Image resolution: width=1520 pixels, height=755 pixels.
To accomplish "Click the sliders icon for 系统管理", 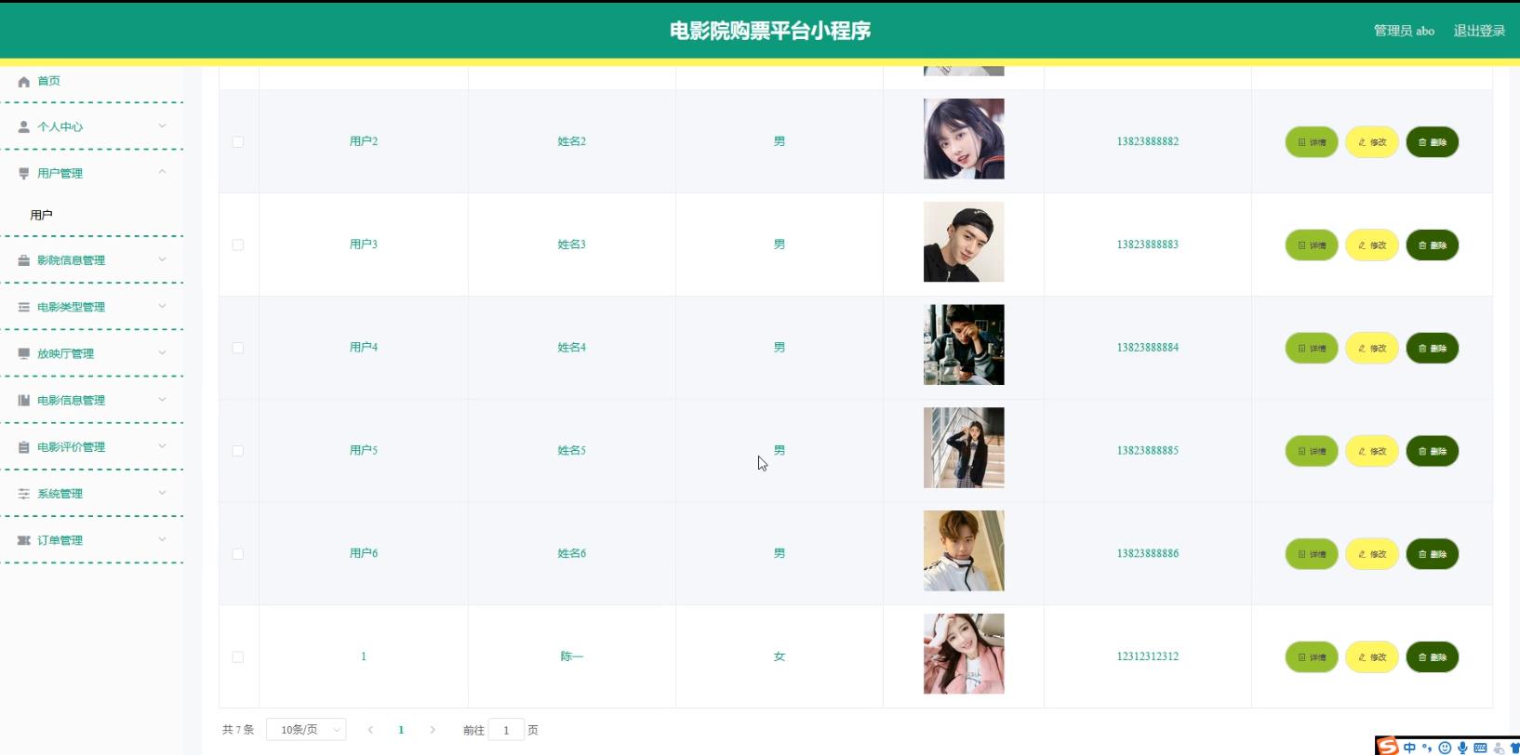I will tap(24, 495).
